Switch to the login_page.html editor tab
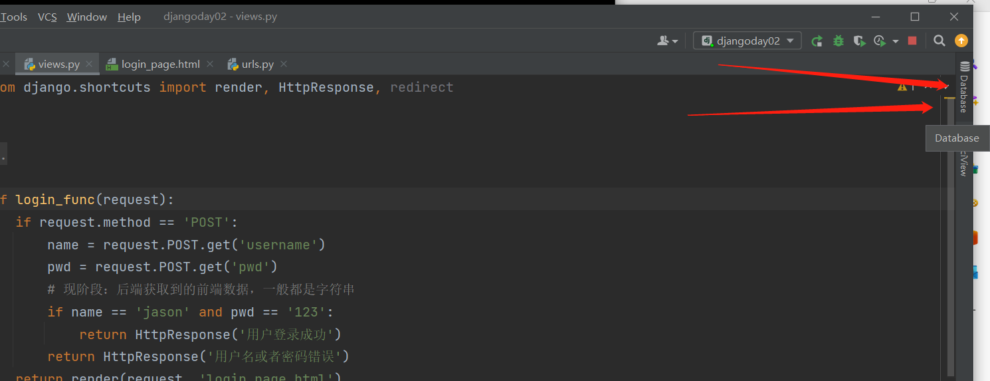Screen dimensions: 990x381 click(x=160, y=64)
